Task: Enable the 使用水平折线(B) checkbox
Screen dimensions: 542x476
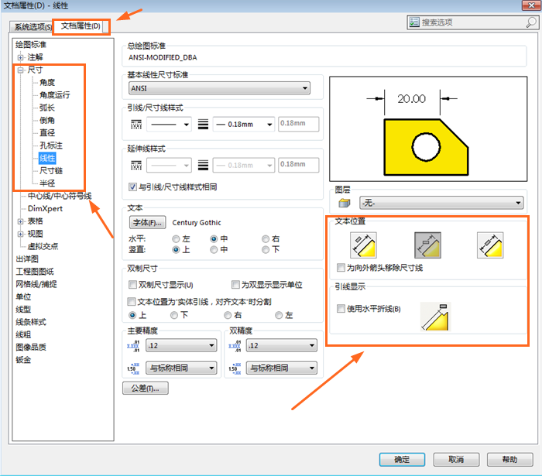Action: point(341,309)
